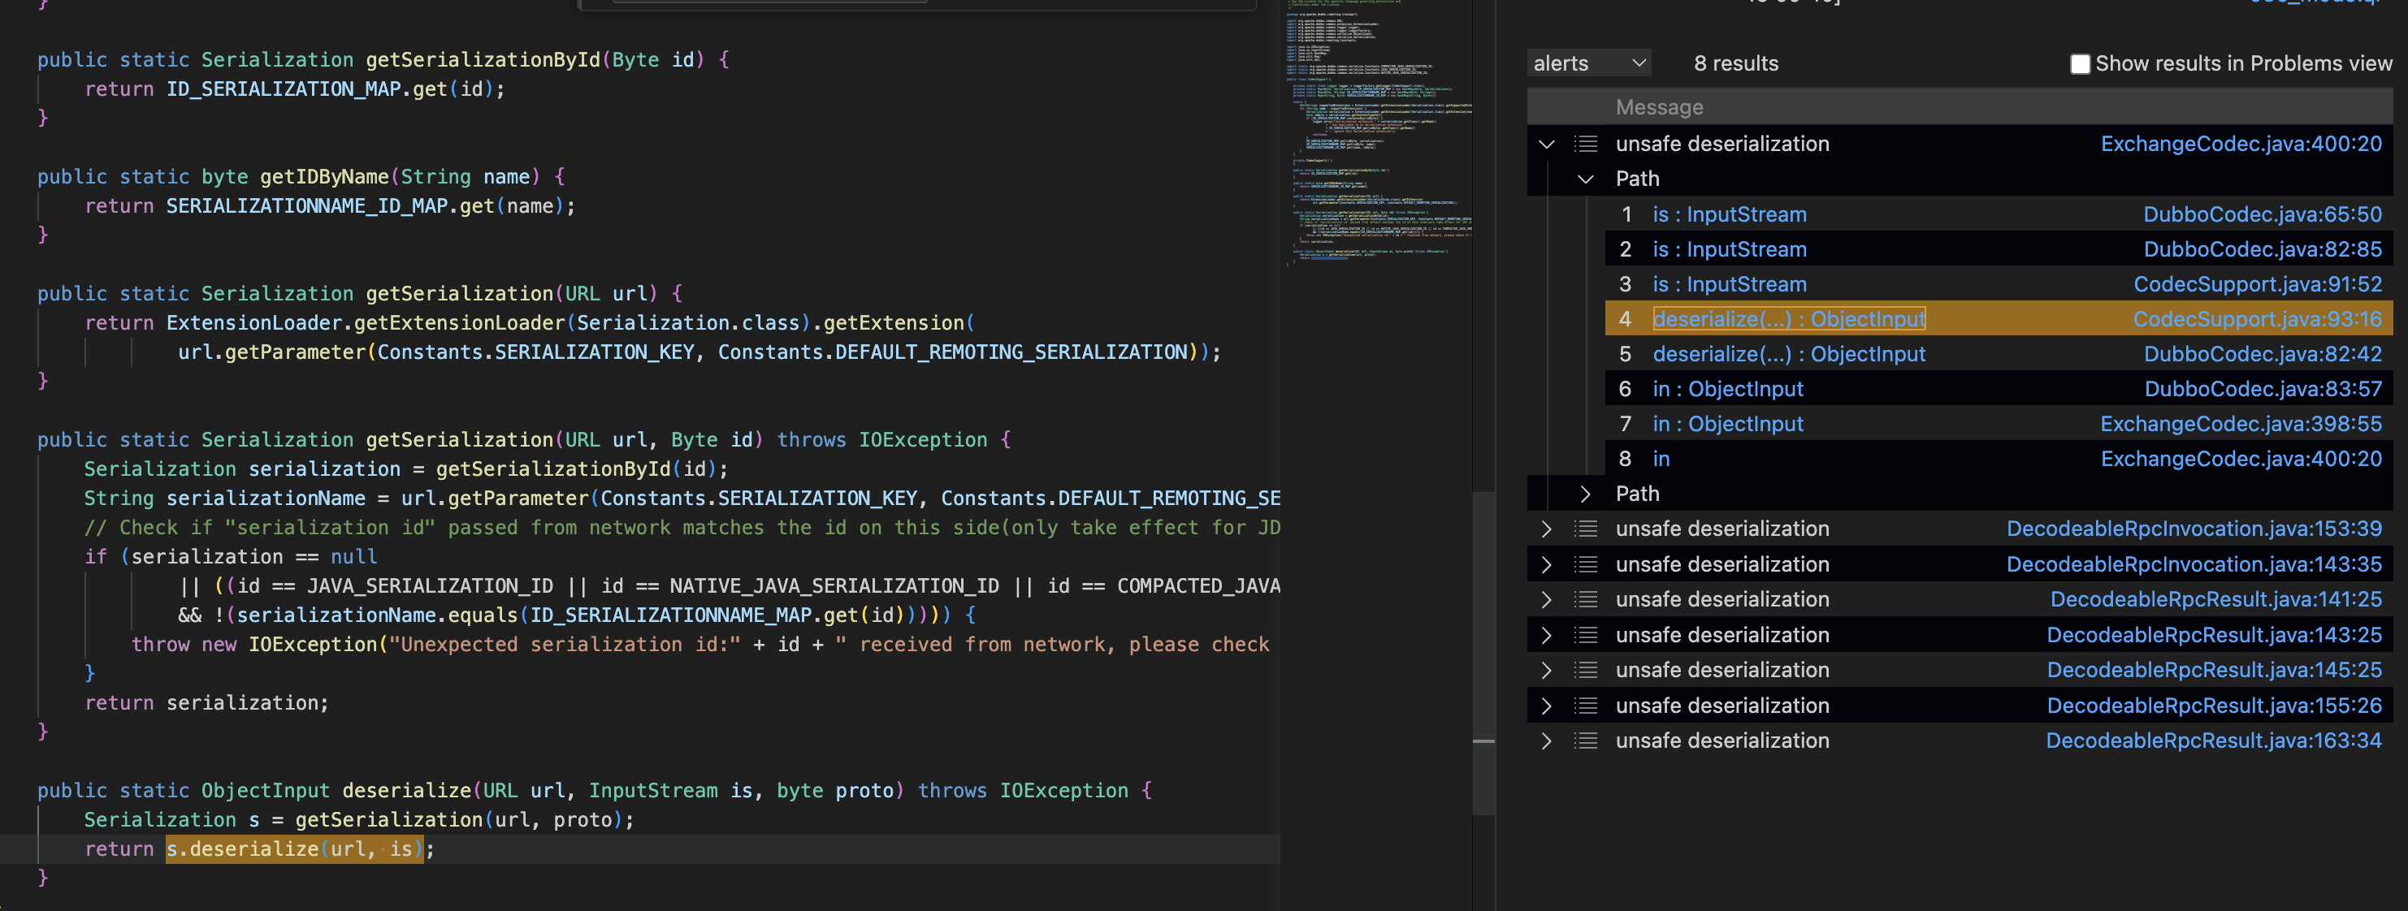
Task: Expand result for DecodeableRpcResult.java:141:25
Action: point(1546,599)
